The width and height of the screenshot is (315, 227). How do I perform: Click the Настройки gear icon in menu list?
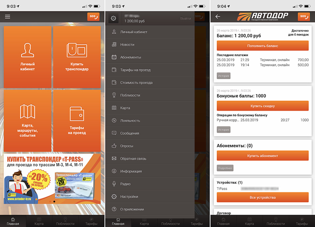pyautogui.click(x=114, y=196)
